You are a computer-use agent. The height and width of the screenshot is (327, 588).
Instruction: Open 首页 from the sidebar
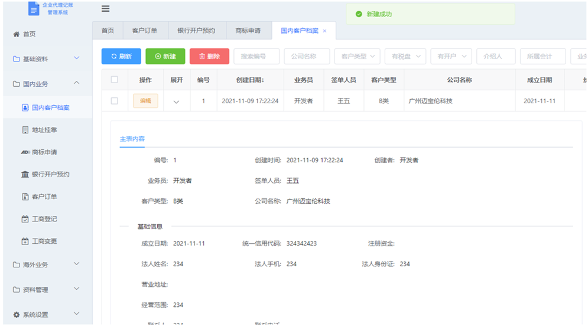pos(29,34)
